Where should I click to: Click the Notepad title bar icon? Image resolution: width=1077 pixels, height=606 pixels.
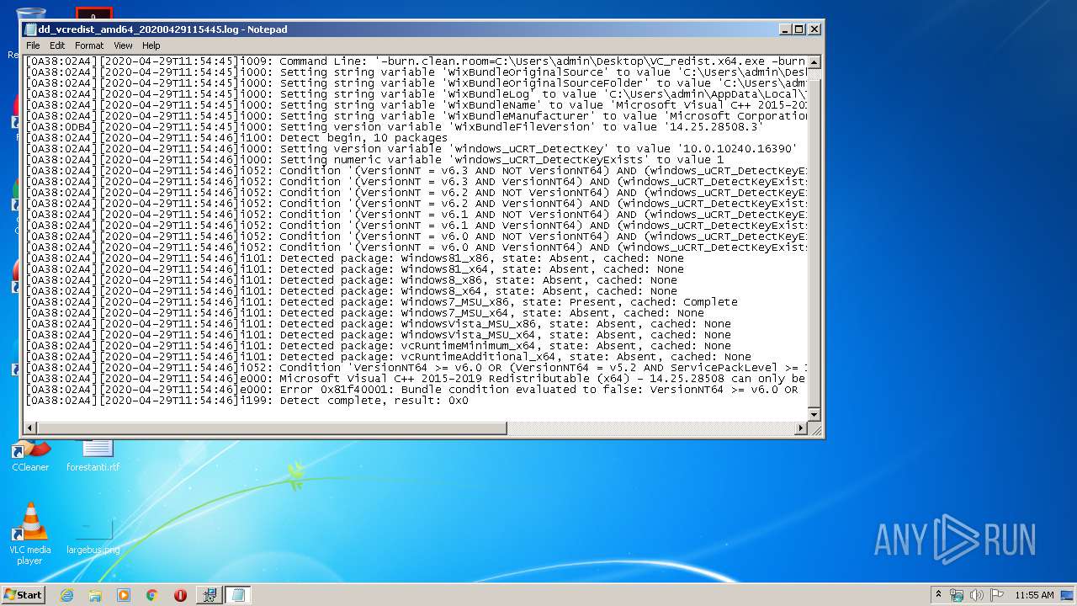[x=31, y=29]
